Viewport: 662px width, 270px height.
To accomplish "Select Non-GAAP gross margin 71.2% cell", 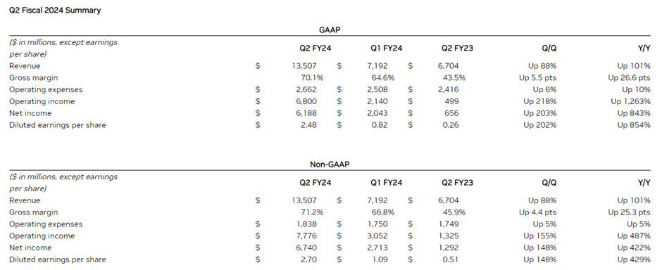I will click(x=311, y=212).
